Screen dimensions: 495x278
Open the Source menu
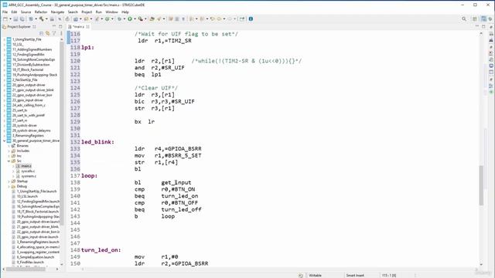point(26,12)
